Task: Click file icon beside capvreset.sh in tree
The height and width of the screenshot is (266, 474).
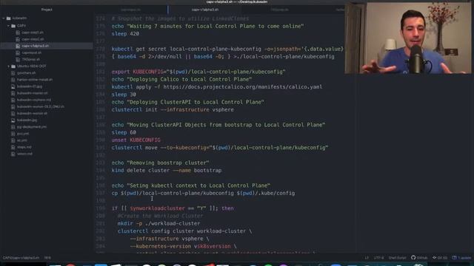Action: 18,52
